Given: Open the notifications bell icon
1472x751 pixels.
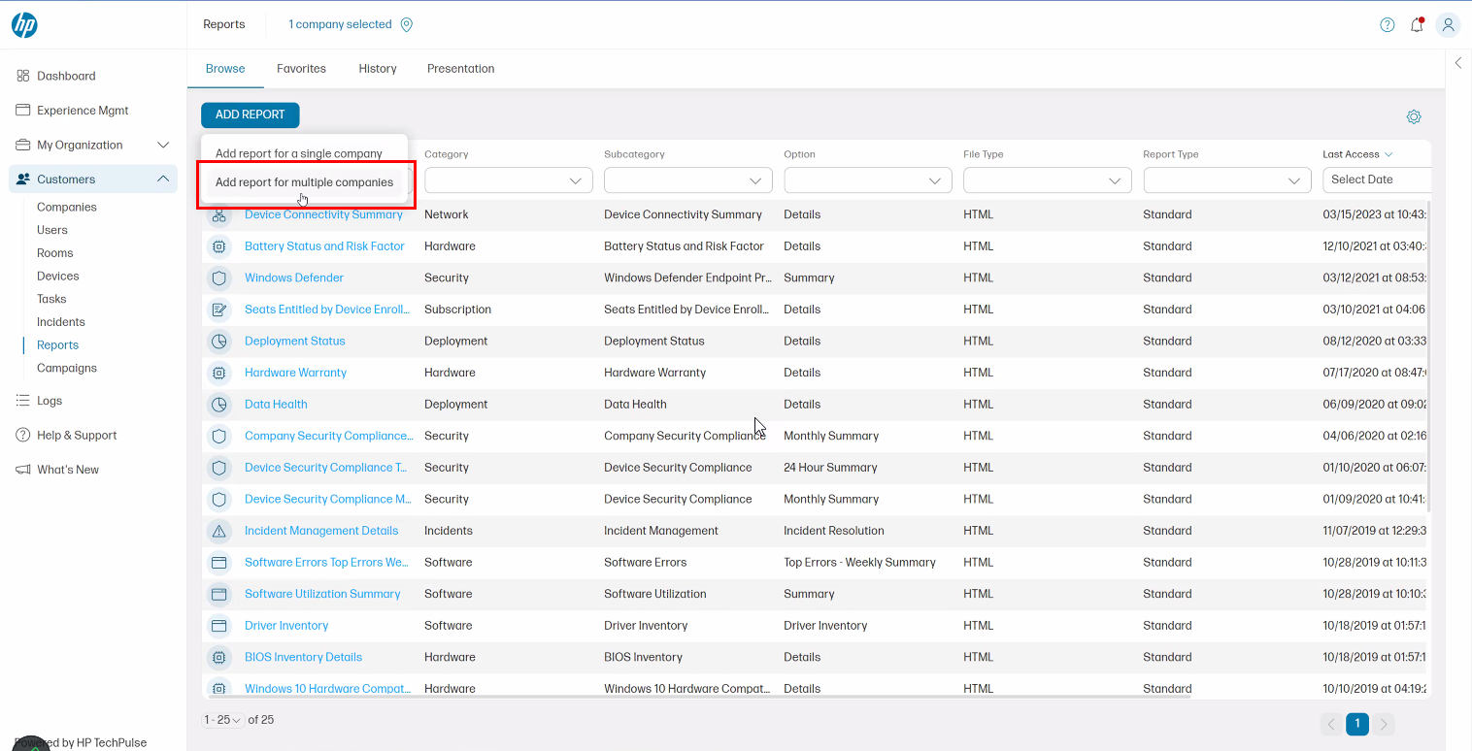Looking at the screenshot, I should [x=1417, y=25].
